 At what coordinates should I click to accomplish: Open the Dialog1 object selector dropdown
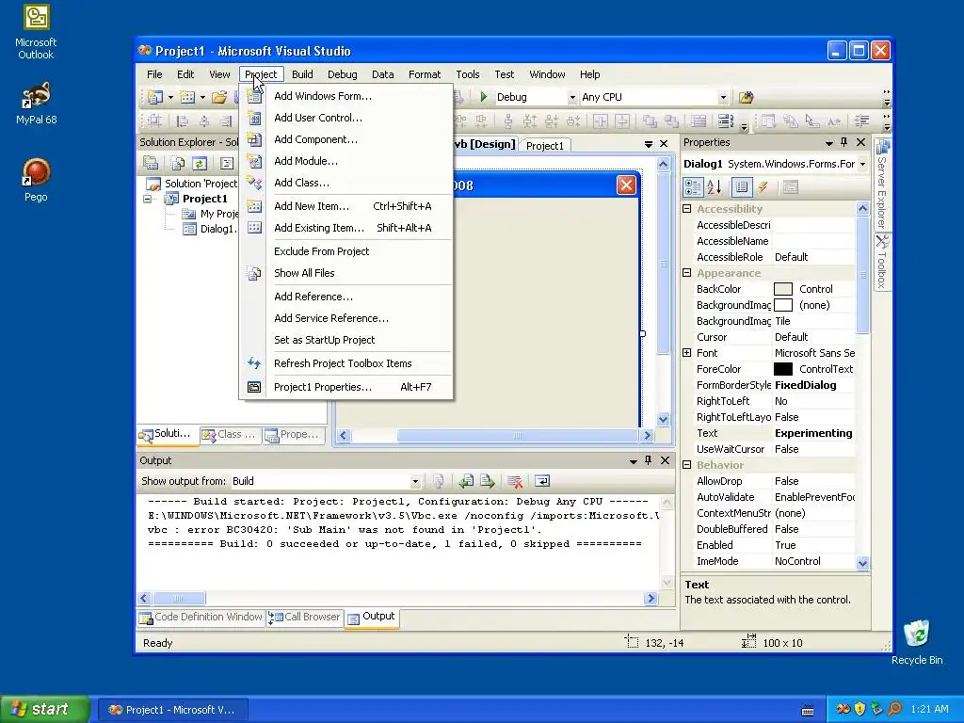tap(862, 164)
